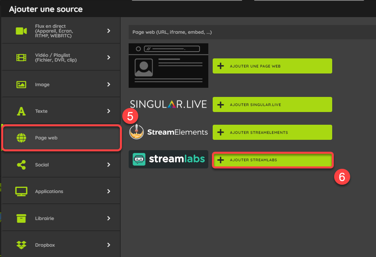Click the plus icon on Ajouter Singular.live
The image size is (376, 257).
pyautogui.click(x=220, y=104)
